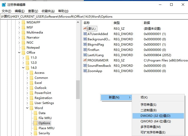Select the ATUserAdded DWORD icon
The width and height of the screenshot is (188, 136).
(85, 34)
